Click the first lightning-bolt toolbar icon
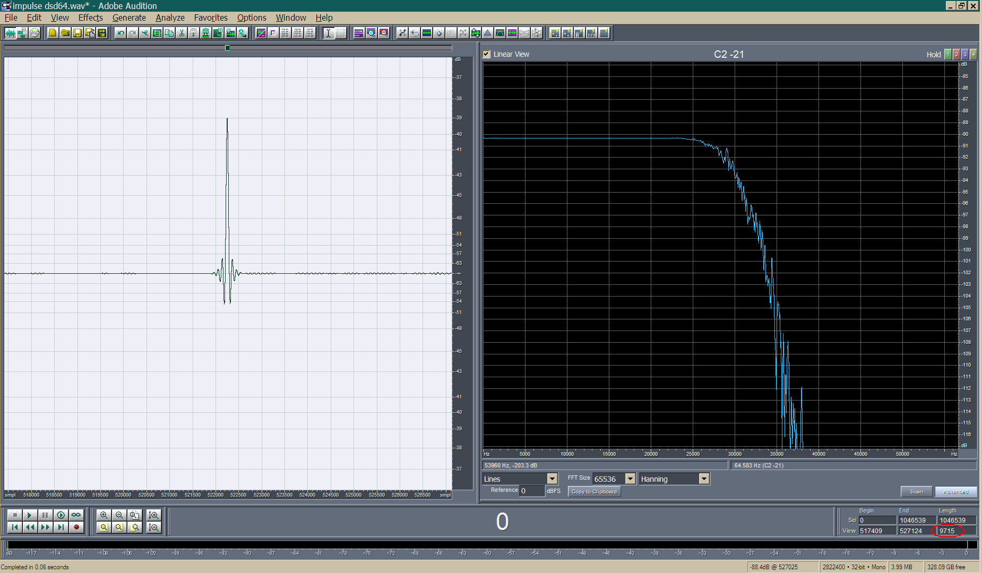 point(555,33)
